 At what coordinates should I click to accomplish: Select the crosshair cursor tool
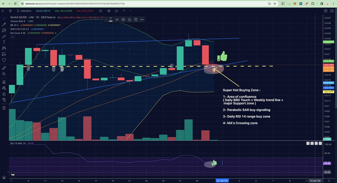(x=4, y=19)
